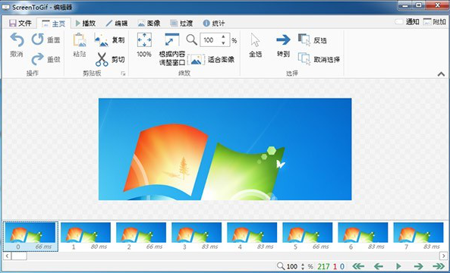The width and height of the screenshot is (450, 273).
Task: Collapse the ribbon with the chevron
Action: [441, 74]
